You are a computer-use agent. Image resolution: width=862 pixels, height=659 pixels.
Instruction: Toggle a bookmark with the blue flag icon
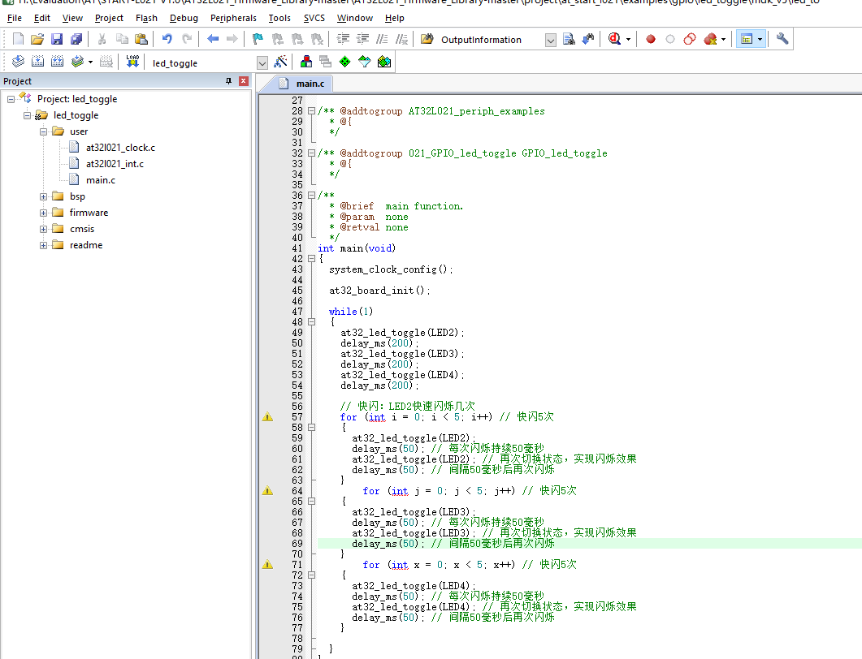point(258,39)
